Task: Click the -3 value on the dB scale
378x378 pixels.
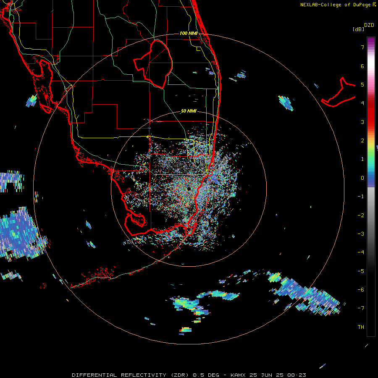Action: [x=361, y=234]
